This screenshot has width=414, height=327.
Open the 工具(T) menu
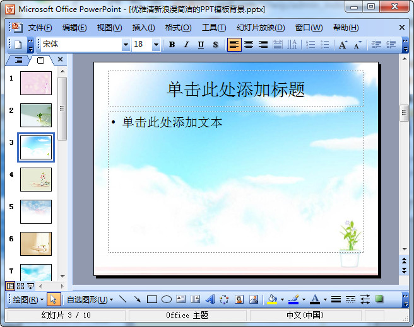point(214,27)
